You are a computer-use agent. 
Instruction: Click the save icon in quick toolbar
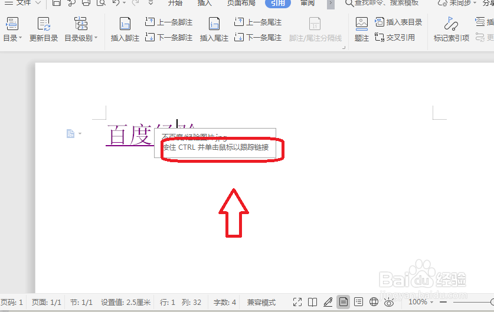(x=57, y=3)
